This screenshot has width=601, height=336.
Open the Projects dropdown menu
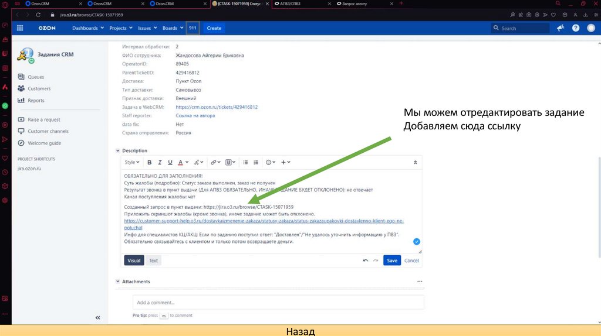click(x=121, y=28)
